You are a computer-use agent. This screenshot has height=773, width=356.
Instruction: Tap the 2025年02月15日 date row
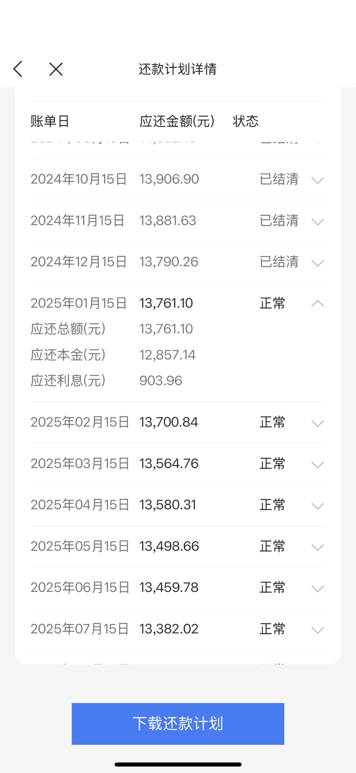click(80, 422)
